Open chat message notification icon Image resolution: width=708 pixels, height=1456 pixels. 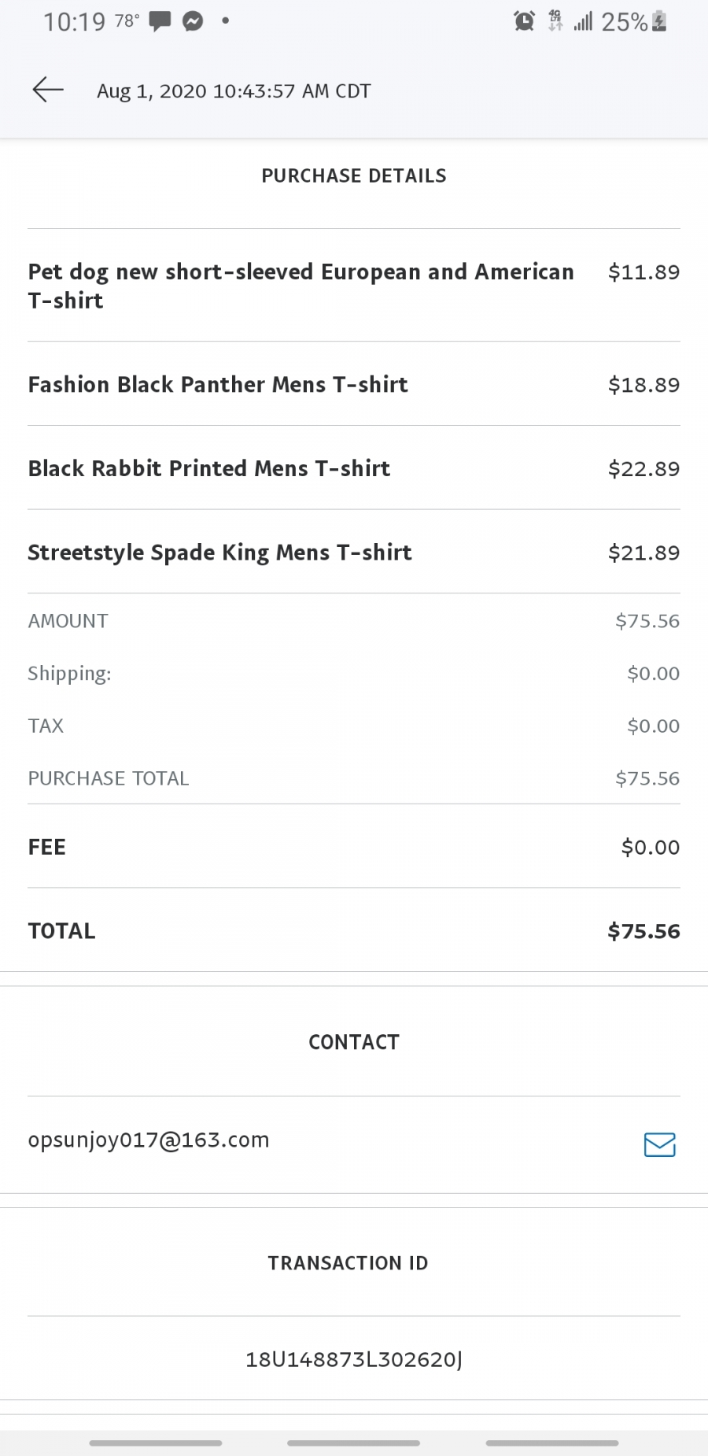click(160, 21)
